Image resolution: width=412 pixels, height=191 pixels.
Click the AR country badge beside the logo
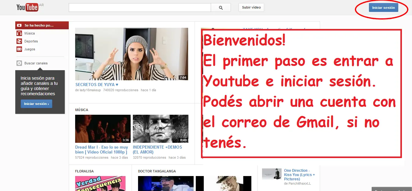(42, 5)
